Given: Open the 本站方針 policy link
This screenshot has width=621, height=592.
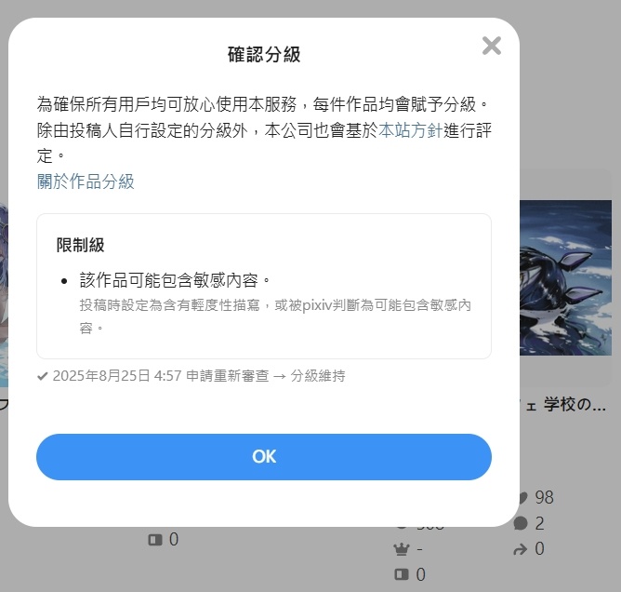Looking at the screenshot, I should pos(410,130).
